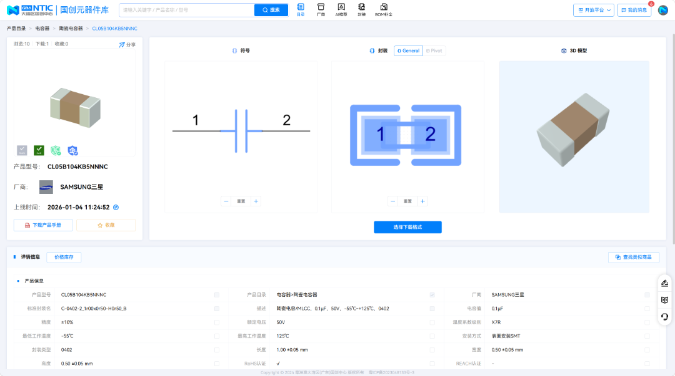Tick the checkbox in the 精度 ±10% row

coord(216,322)
